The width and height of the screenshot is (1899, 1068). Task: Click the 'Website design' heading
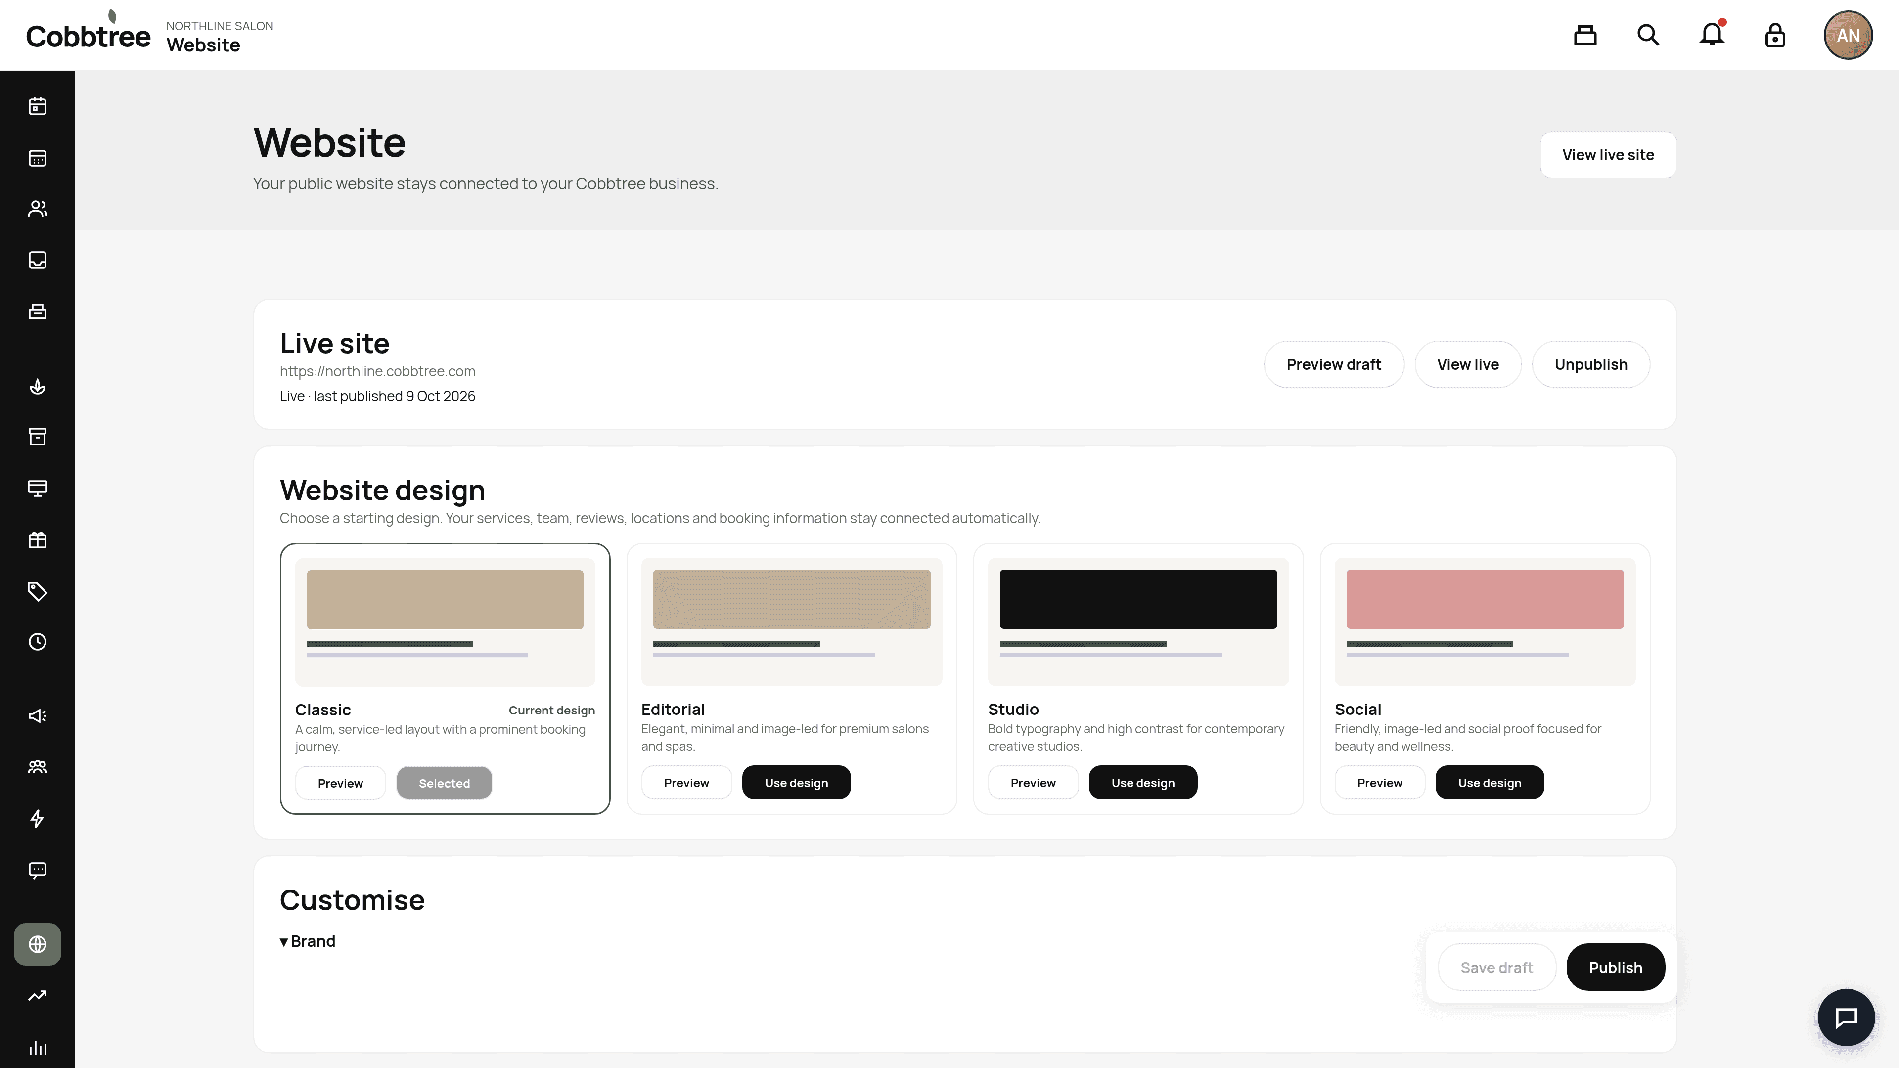[383, 490]
